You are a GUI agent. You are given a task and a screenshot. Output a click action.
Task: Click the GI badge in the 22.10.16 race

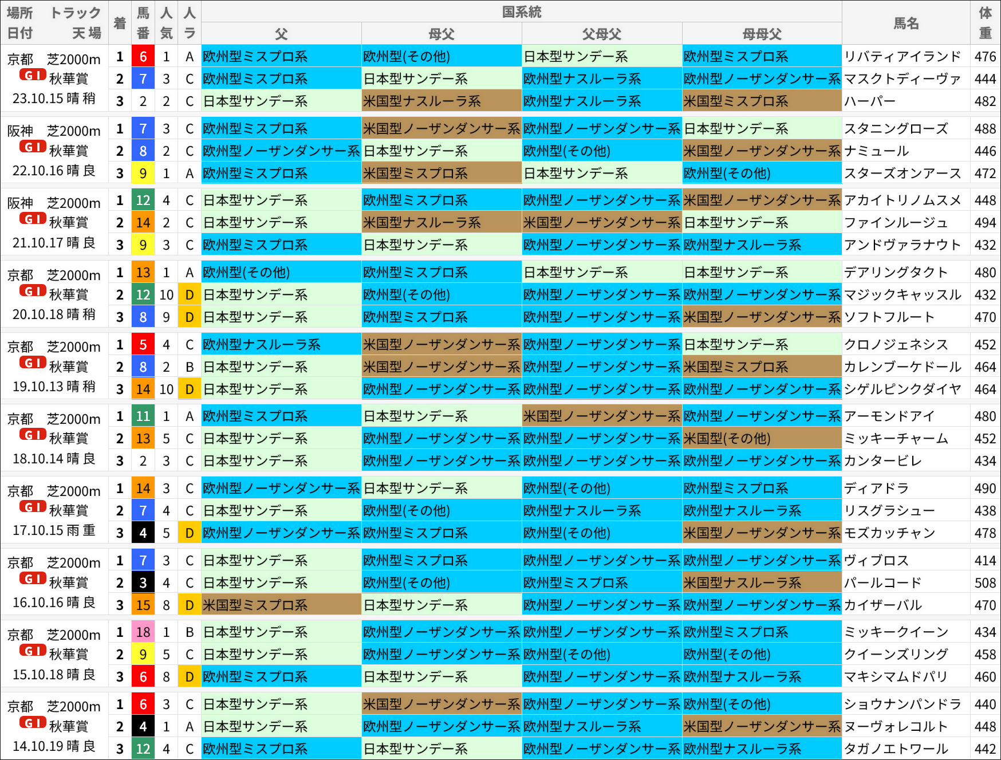point(33,147)
